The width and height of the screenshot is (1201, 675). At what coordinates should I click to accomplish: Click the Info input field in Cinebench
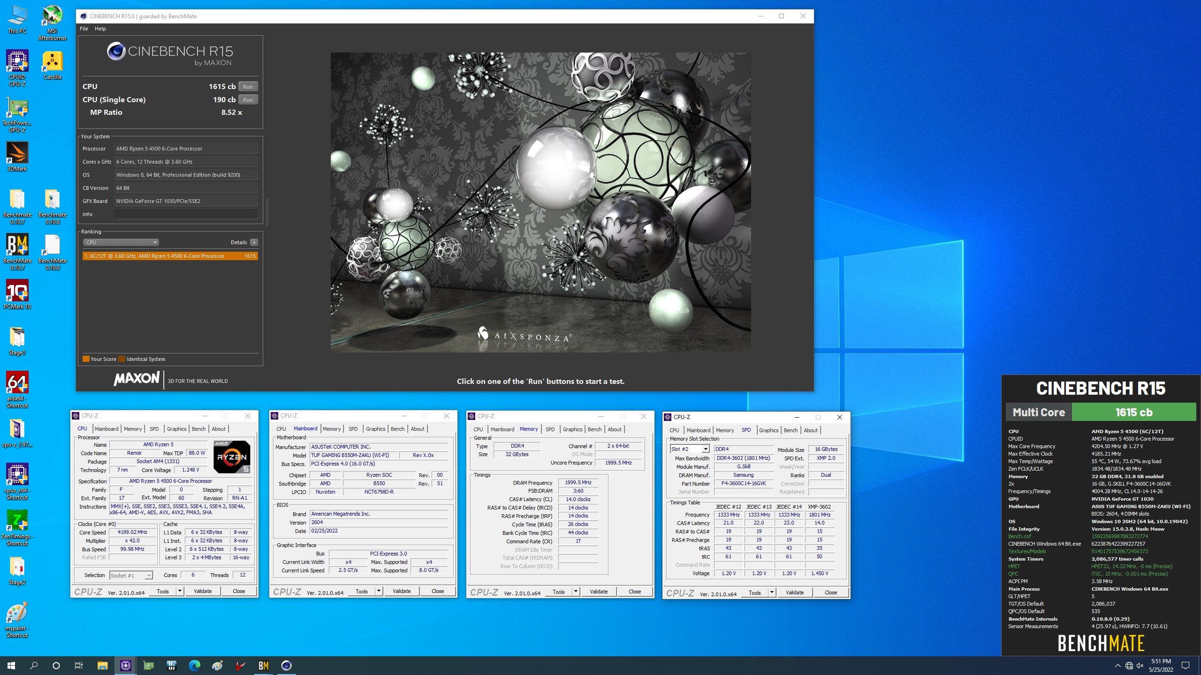(186, 214)
